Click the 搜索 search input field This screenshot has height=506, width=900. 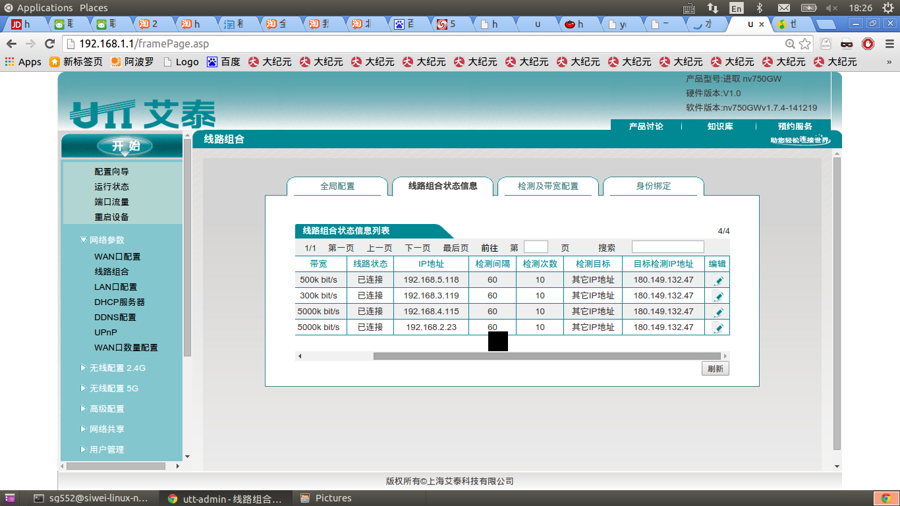[x=667, y=246]
